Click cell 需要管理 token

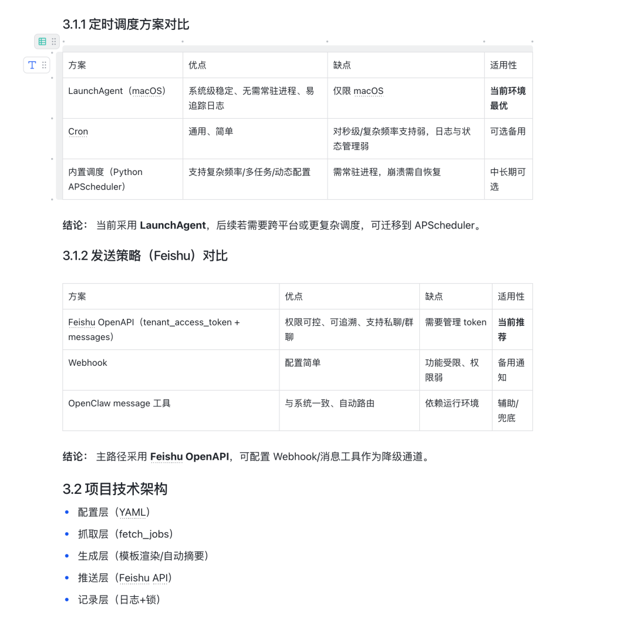456,329
